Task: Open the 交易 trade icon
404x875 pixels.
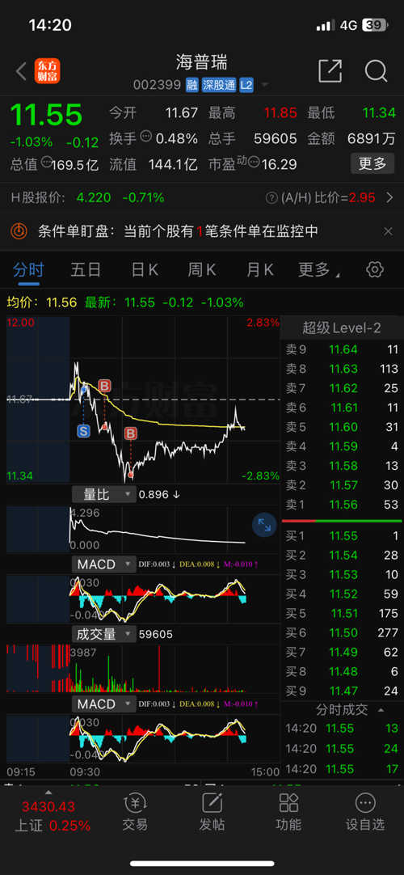Action: click(135, 813)
